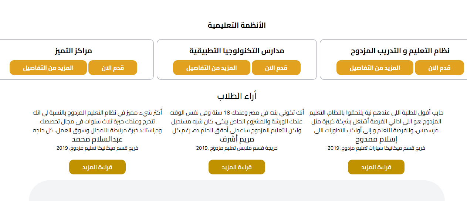Click the student name مريم أشرف

pyautogui.click(x=237, y=139)
